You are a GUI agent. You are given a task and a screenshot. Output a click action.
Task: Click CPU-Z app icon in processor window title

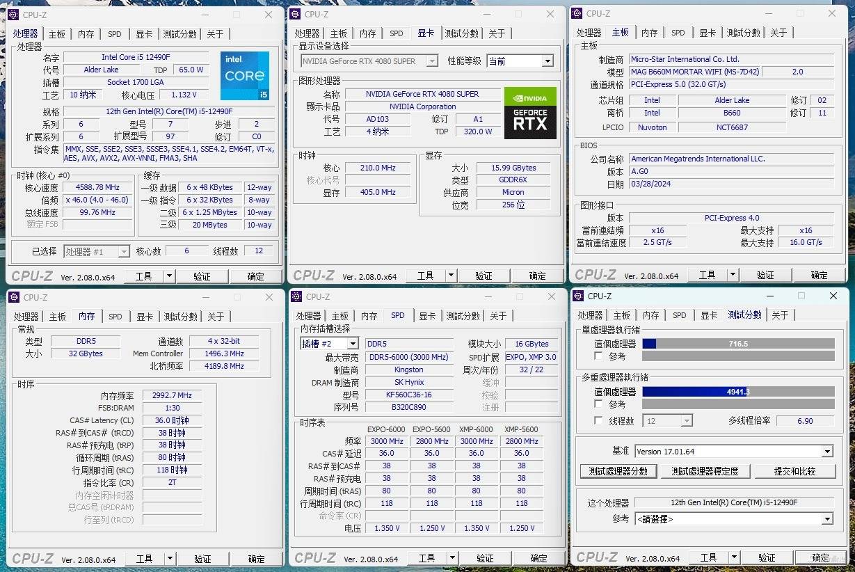(x=13, y=15)
